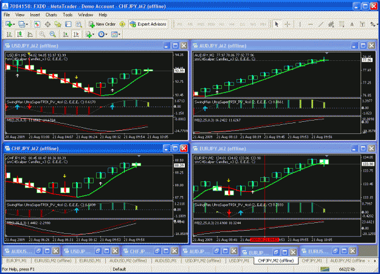This screenshot has width=380, height=274.
Task: Switch to the EURUSD,M1 chart tab
Action: (90, 261)
